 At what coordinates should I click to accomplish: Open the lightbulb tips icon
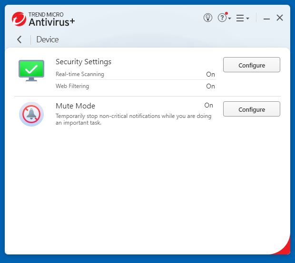point(208,18)
